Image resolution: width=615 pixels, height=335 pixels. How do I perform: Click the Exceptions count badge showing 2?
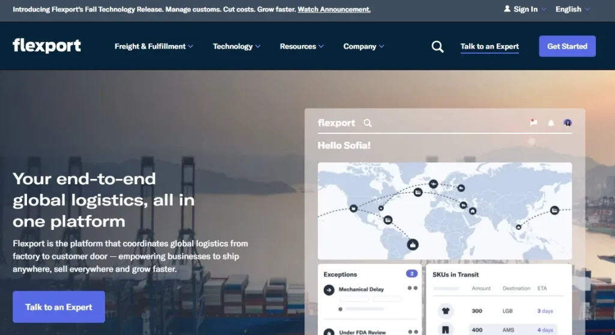411,274
